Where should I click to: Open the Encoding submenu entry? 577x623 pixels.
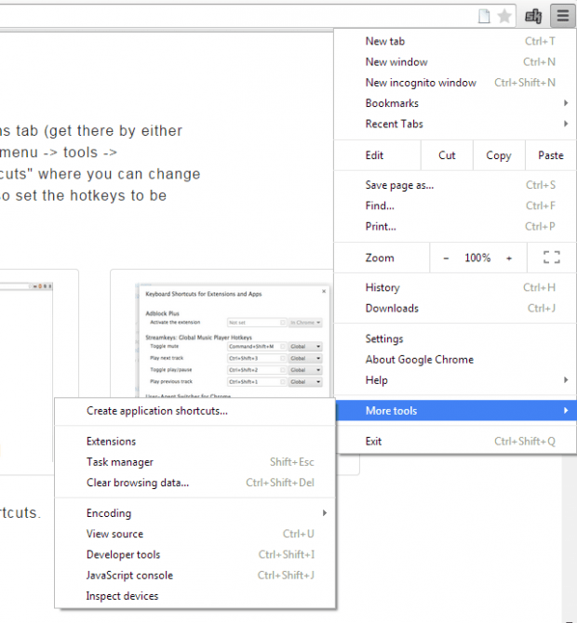tap(195, 513)
